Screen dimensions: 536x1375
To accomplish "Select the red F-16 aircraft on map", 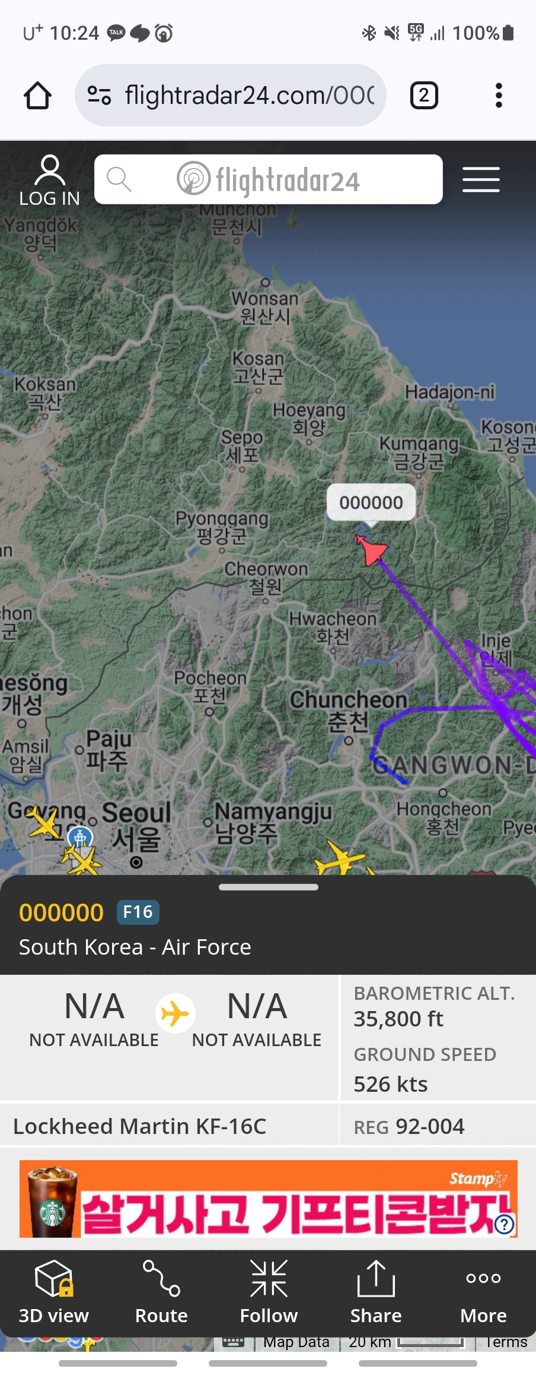I will pos(371,550).
